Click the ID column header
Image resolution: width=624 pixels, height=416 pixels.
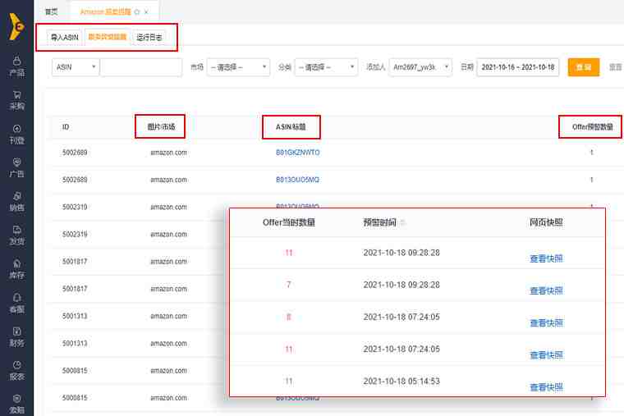[66, 127]
